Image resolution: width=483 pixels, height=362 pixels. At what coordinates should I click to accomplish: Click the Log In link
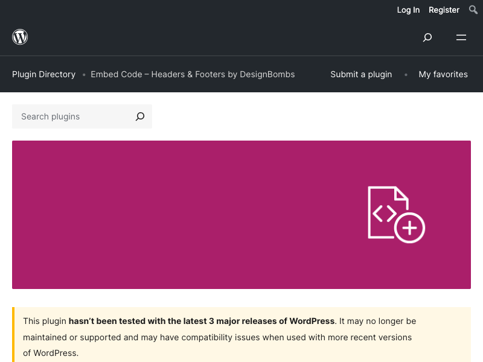[408, 10]
